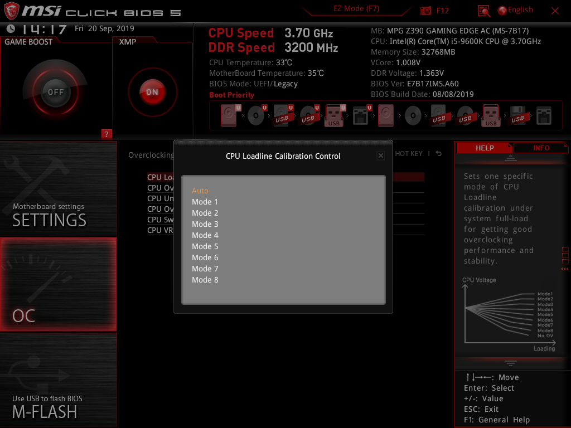The height and width of the screenshot is (428, 571).
Task: Switch to the INFO tab
Action: coord(541,148)
